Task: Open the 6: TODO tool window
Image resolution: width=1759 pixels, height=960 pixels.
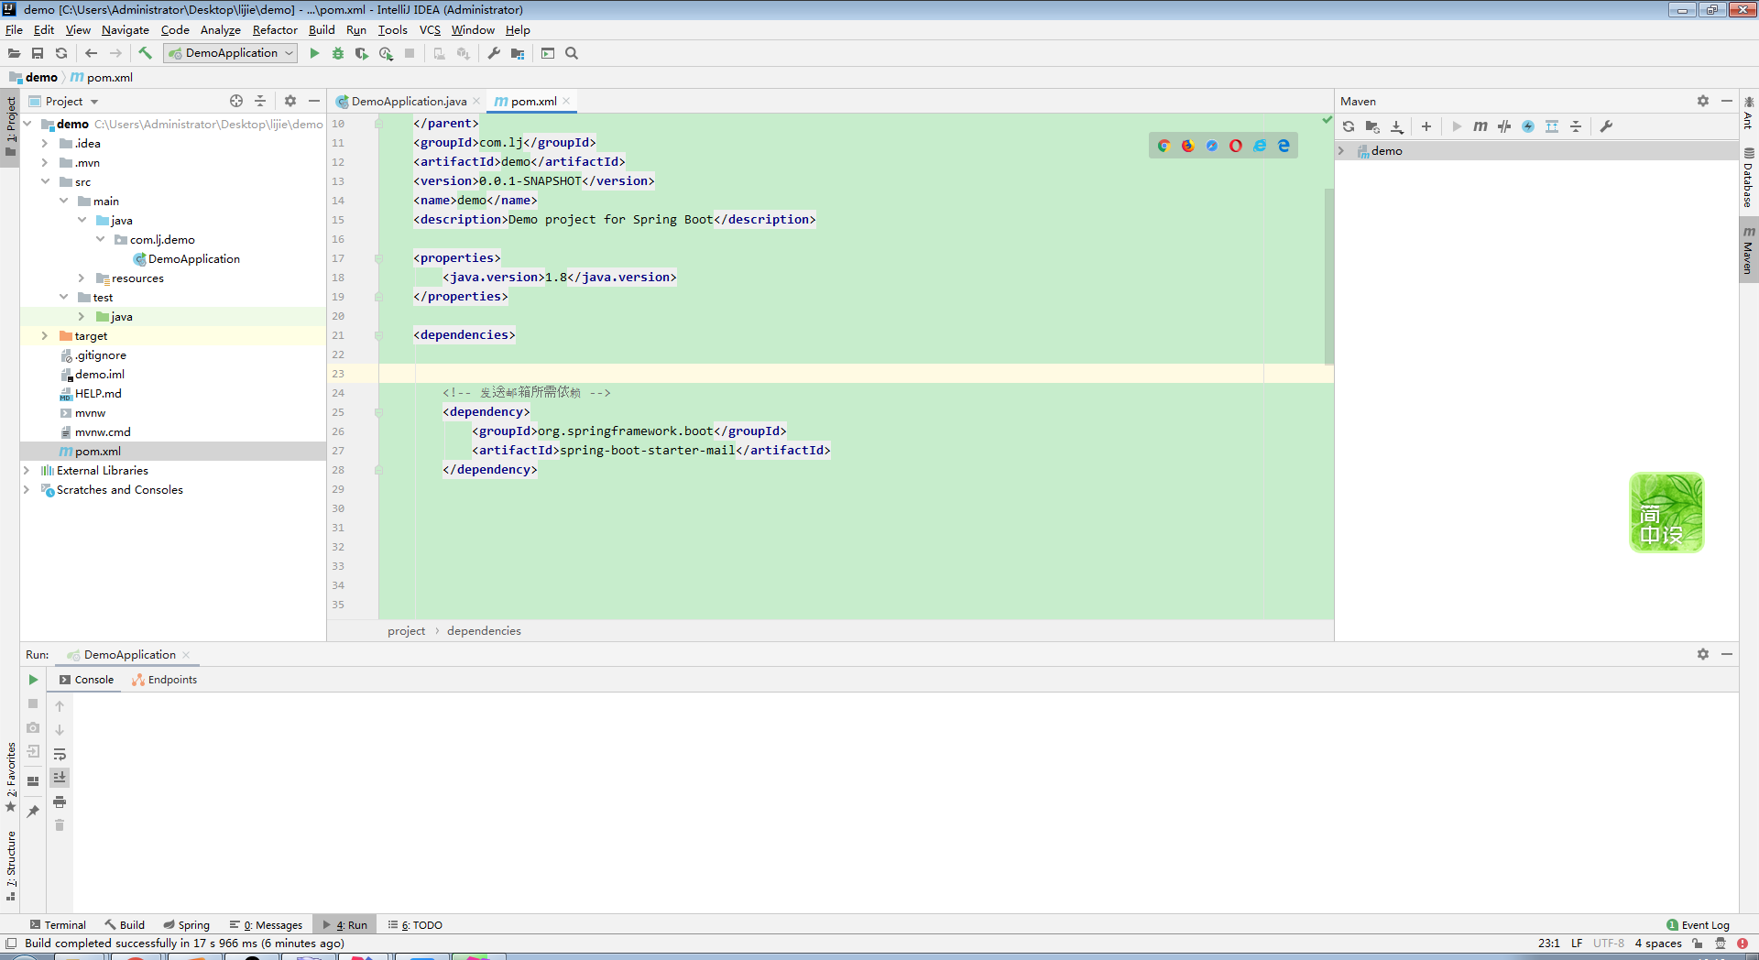Action: [415, 924]
